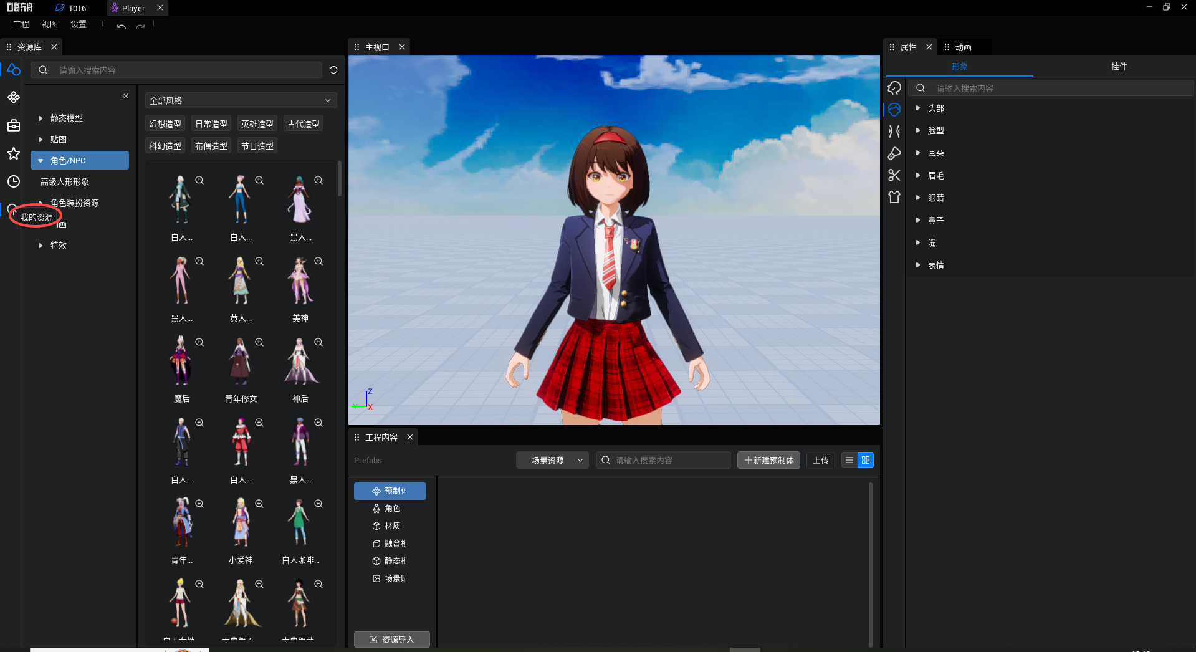Viewport: 1196px width, 652px height.
Task: Collapse the 角色/NPC tree node
Action: (x=41, y=160)
